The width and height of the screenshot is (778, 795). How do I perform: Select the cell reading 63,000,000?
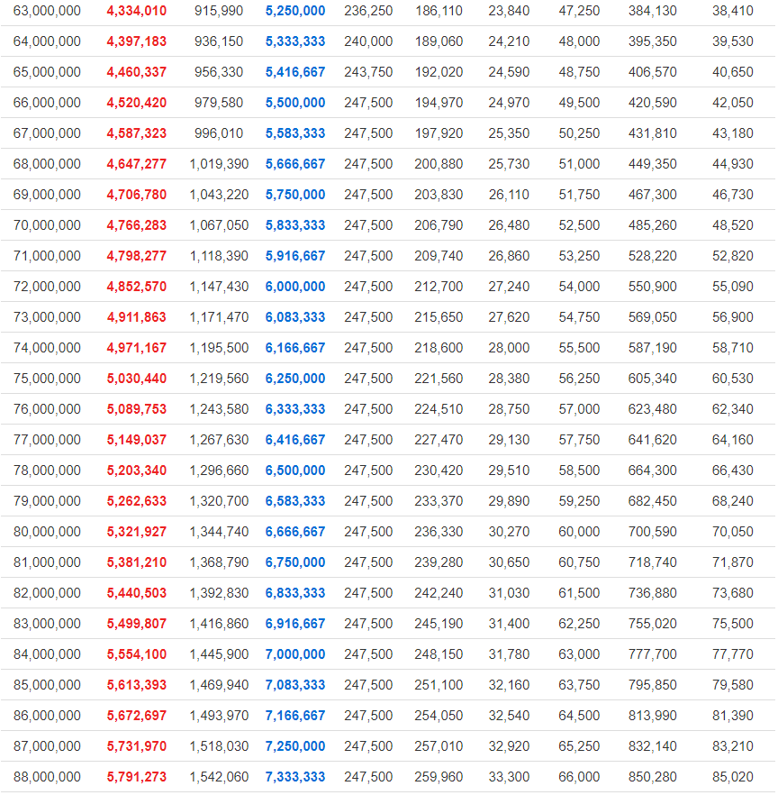(47, 11)
